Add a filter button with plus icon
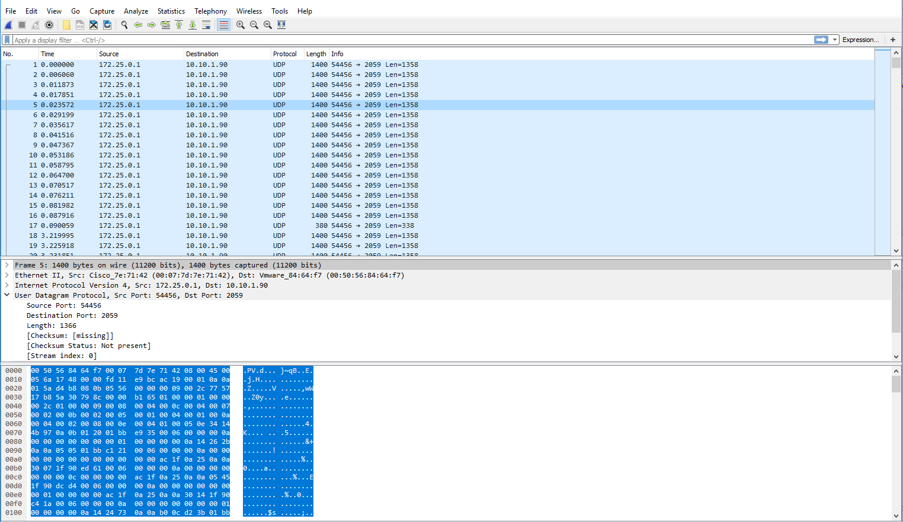 point(893,40)
